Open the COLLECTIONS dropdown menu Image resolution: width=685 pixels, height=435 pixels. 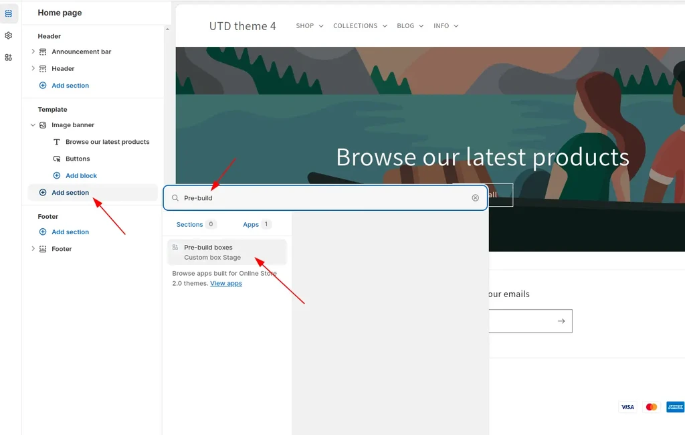360,26
